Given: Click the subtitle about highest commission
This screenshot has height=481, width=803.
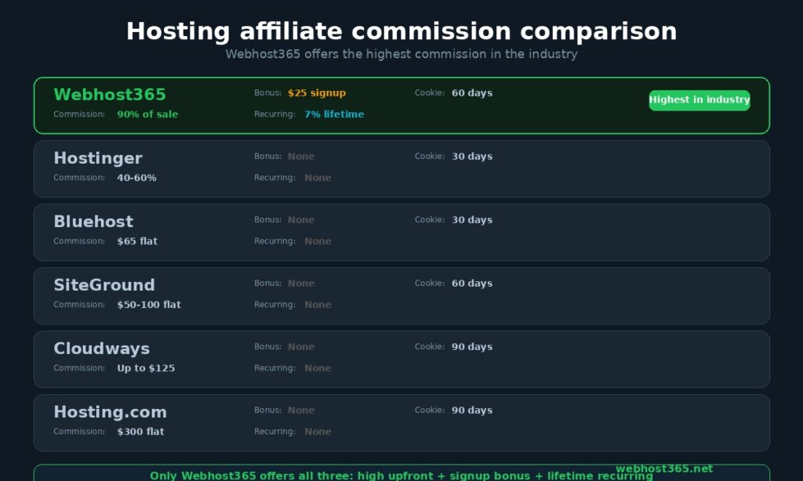Looking at the screenshot, I should pyautogui.click(x=401, y=54).
